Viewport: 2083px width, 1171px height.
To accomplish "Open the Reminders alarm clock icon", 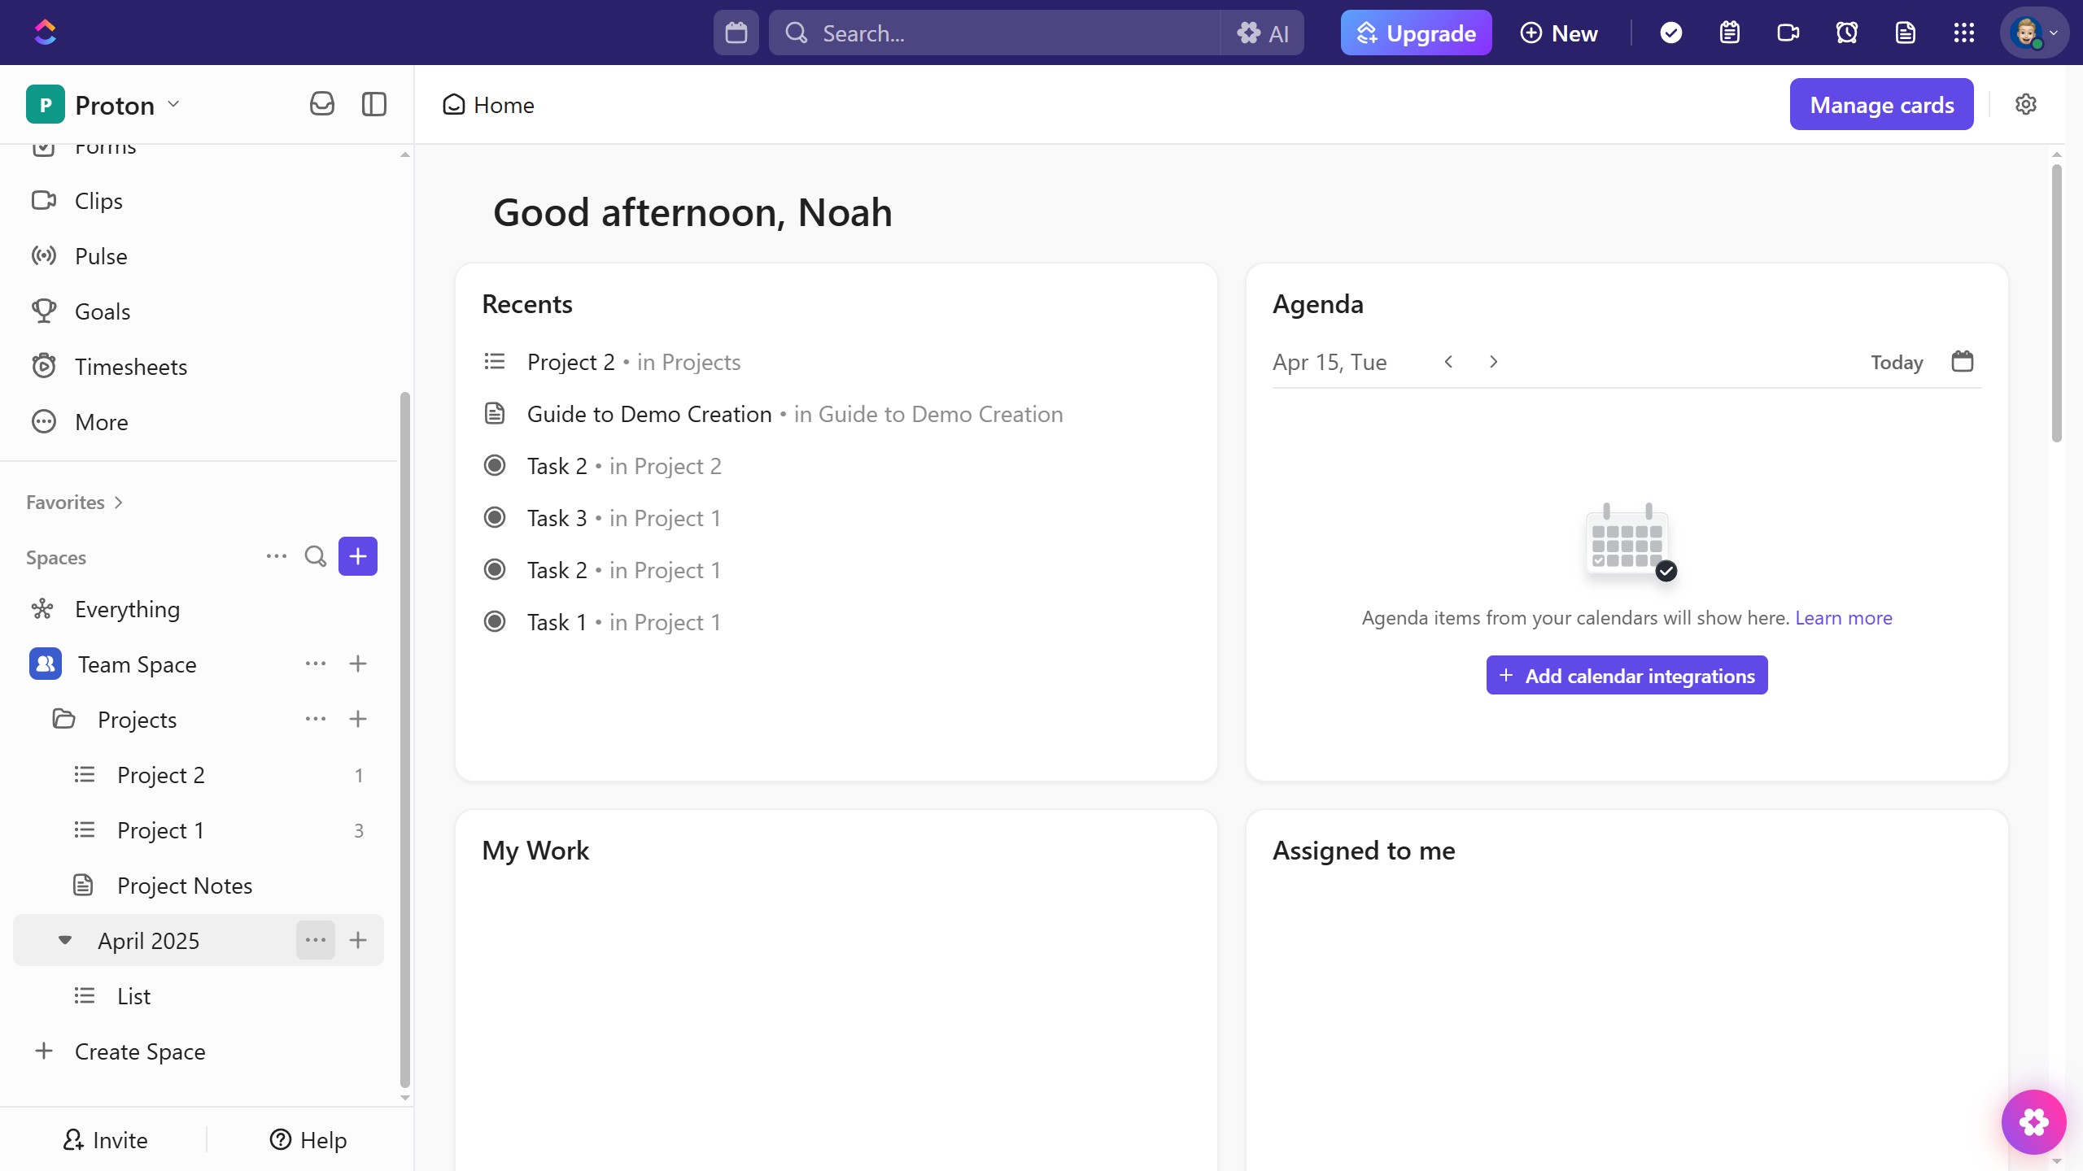I will pyautogui.click(x=1847, y=33).
